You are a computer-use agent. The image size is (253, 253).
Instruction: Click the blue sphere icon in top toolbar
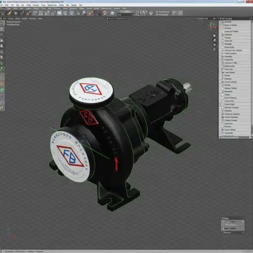tap(84, 13)
